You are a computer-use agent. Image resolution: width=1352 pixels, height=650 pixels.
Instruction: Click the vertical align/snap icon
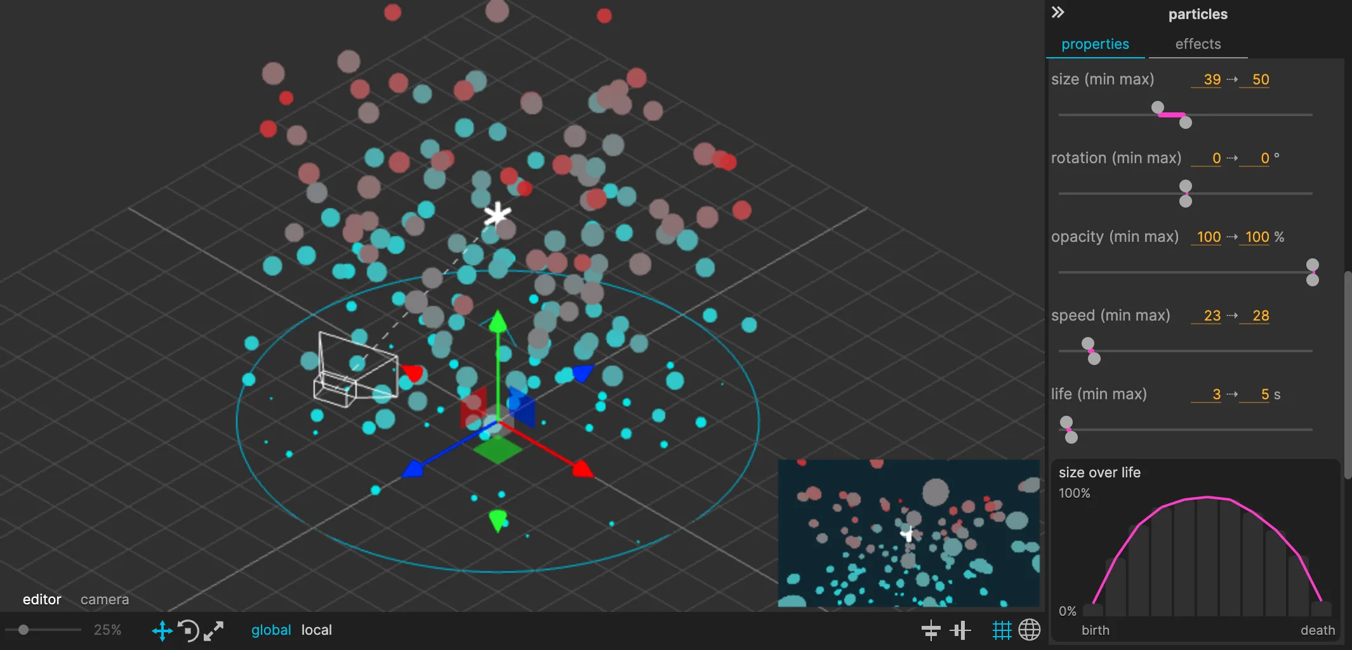pyautogui.click(x=960, y=630)
